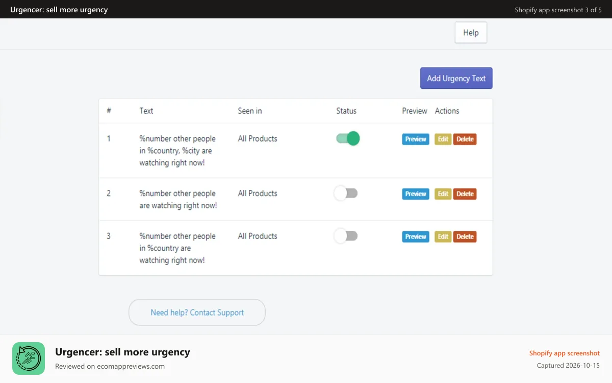
Task: Click All Products in row 3
Action: pos(258,236)
